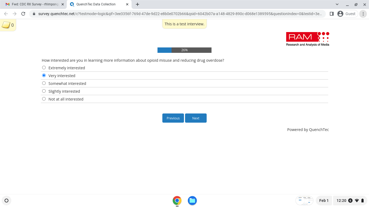Click the yellow sticky note icon

tap(6, 25)
